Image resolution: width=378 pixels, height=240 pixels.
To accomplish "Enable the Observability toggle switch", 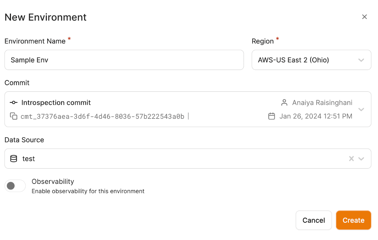I will coord(15,186).
